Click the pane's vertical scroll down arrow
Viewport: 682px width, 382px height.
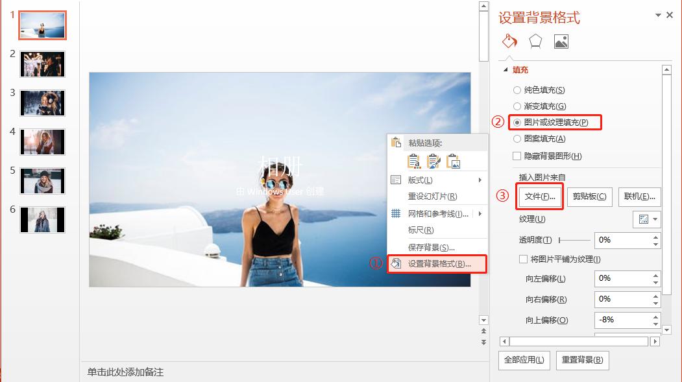pyautogui.click(x=666, y=330)
